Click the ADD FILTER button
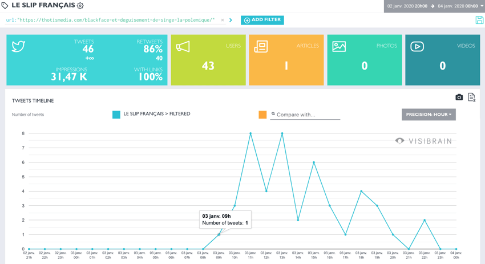 pyautogui.click(x=262, y=20)
